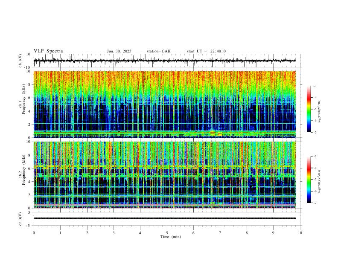
Task: Click time axis tick label "2"
Action: pyautogui.click(x=87, y=233)
